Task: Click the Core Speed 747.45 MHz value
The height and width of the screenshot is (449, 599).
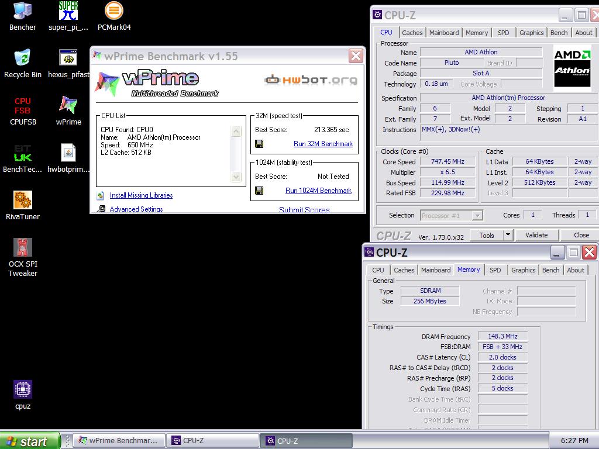Action: point(447,161)
